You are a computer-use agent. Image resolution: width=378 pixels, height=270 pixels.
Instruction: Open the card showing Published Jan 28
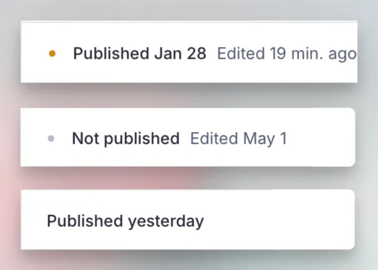189,52
